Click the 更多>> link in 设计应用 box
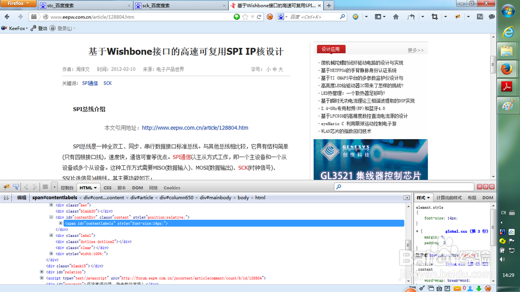This screenshot has width=520, height=292. pos(415,50)
